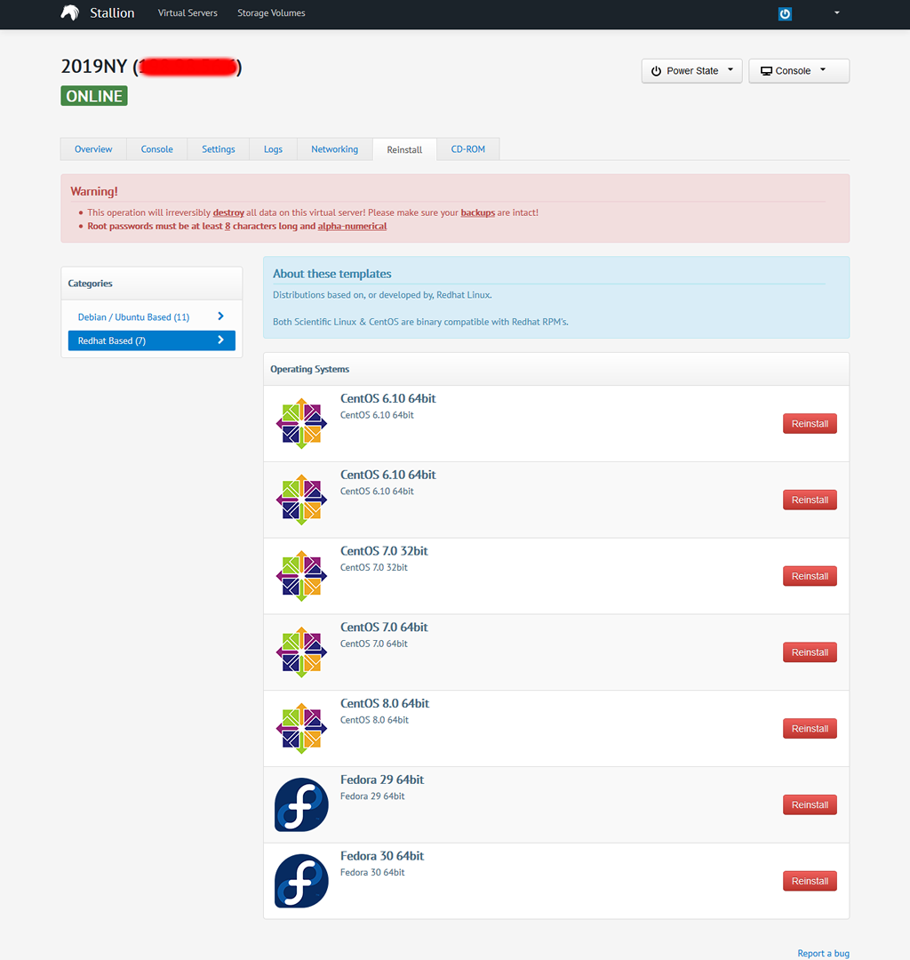Click the 'Categories' panel header
Image resolution: width=910 pixels, height=960 pixels.
[x=151, y=284]
